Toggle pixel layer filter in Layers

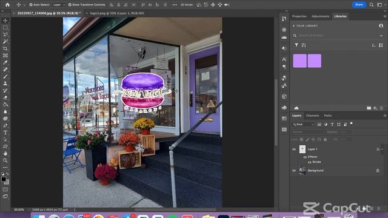point(319,124)
